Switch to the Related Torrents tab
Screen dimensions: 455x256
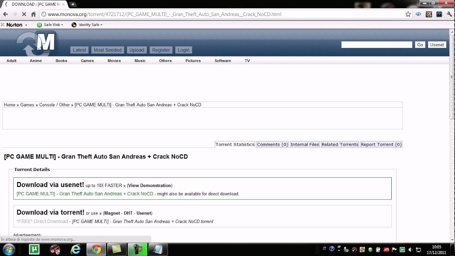(340, 144)
